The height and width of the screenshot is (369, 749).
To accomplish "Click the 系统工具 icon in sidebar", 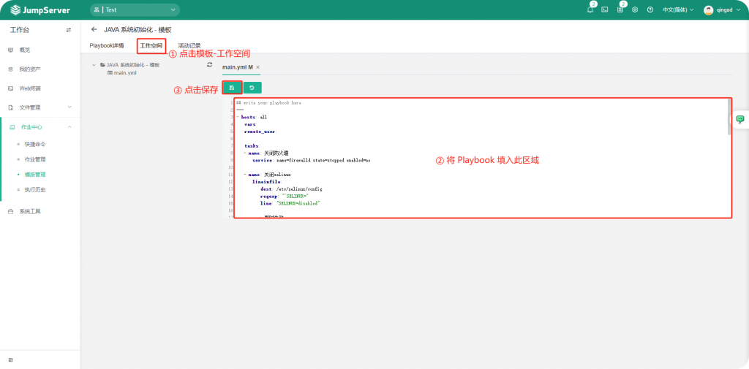I will pos(10,211).
